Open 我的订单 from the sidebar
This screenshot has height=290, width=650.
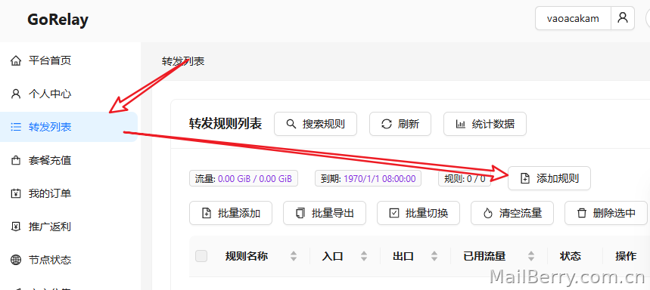(x=69, y=193)
